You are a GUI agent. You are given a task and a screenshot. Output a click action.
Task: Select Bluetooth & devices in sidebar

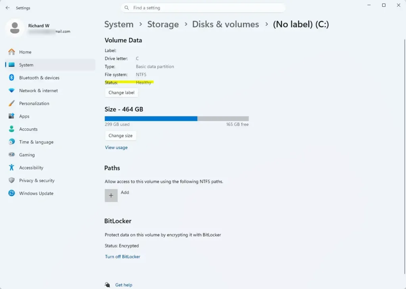tap(50, 78)
